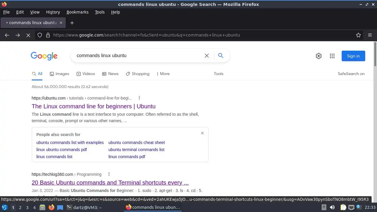Launch Firefox from taskbar quicklaunch

click(51, 208)
